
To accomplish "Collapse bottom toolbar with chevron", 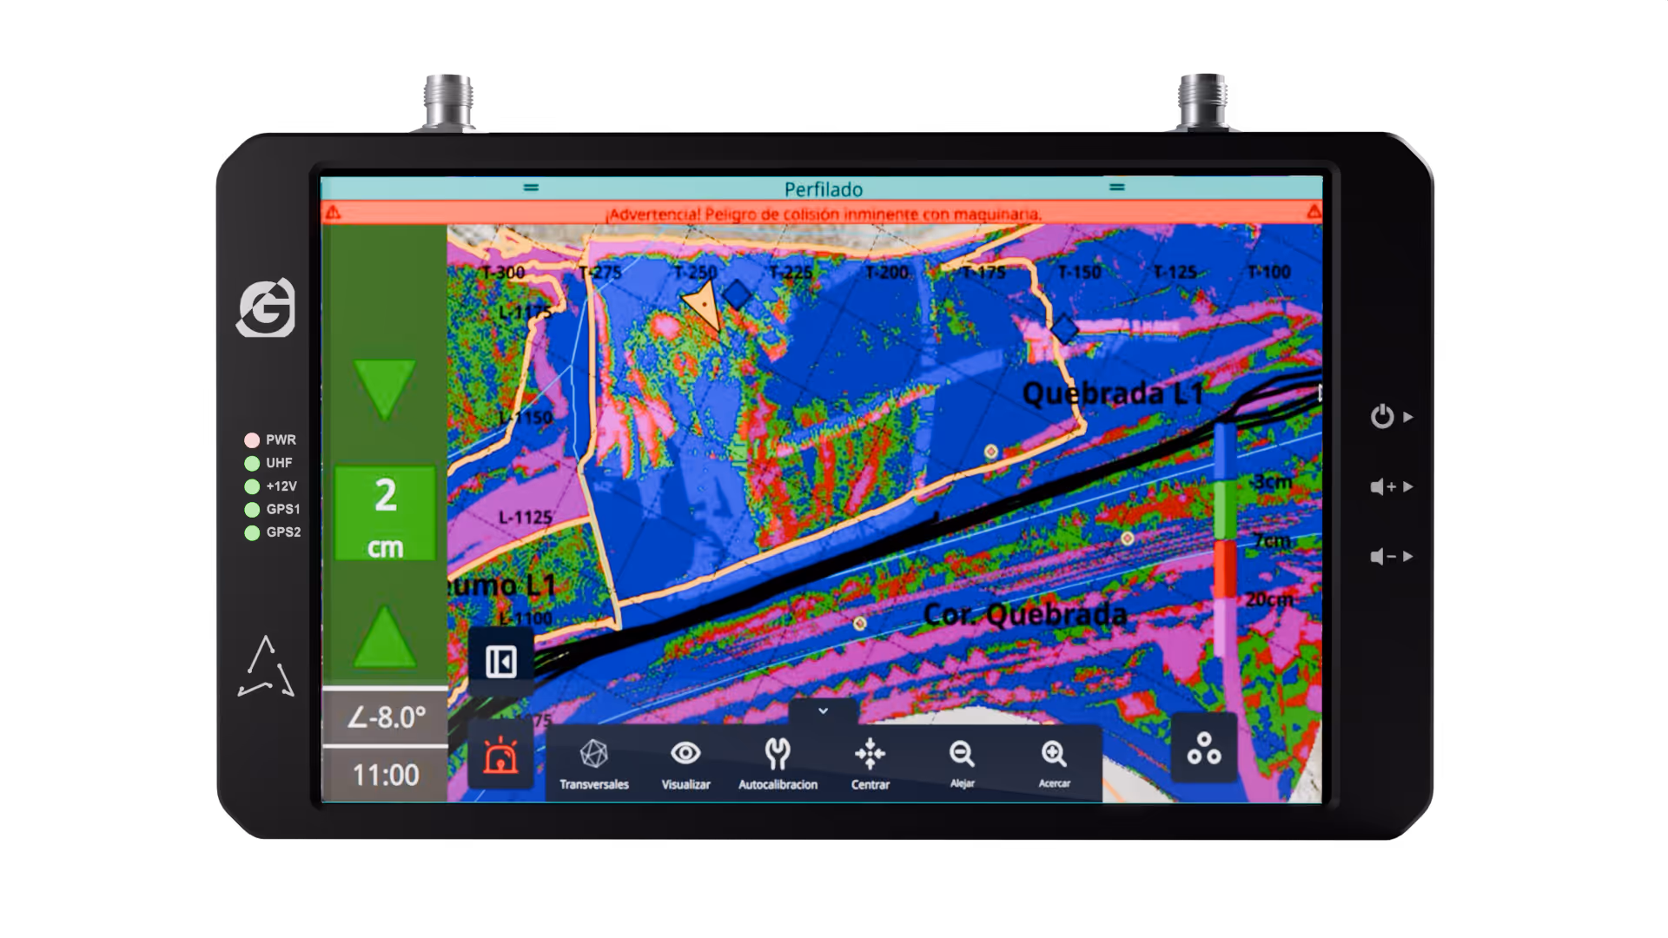I will (x=823, y=711).
